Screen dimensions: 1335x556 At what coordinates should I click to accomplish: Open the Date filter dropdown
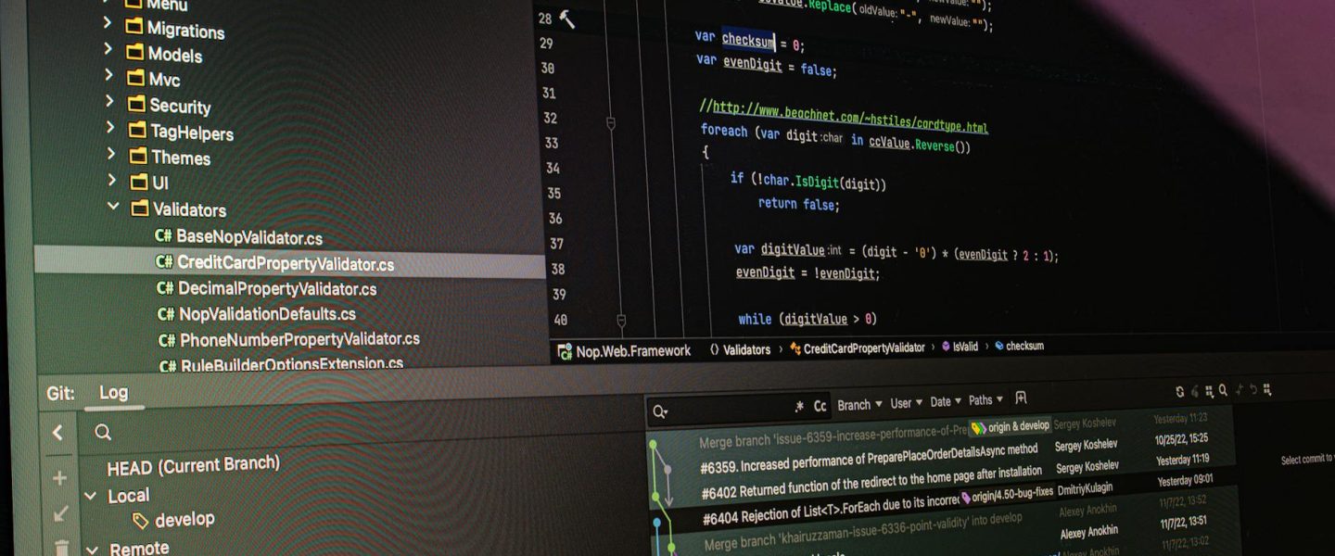[x=946, y=402]
